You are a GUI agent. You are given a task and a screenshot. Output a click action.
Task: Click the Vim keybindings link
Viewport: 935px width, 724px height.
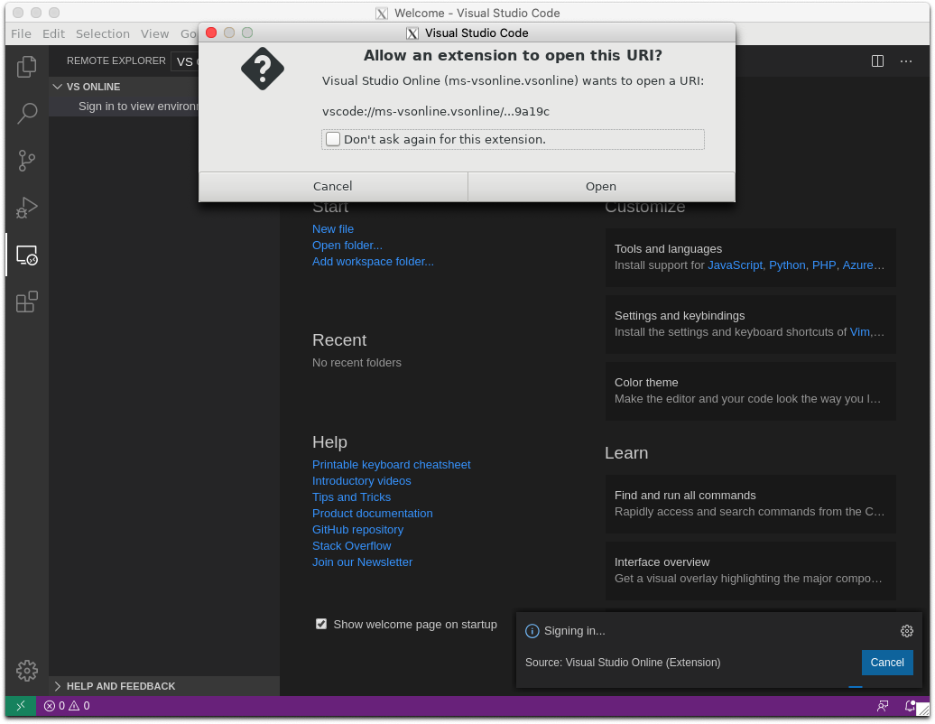(x=859, y=331)
